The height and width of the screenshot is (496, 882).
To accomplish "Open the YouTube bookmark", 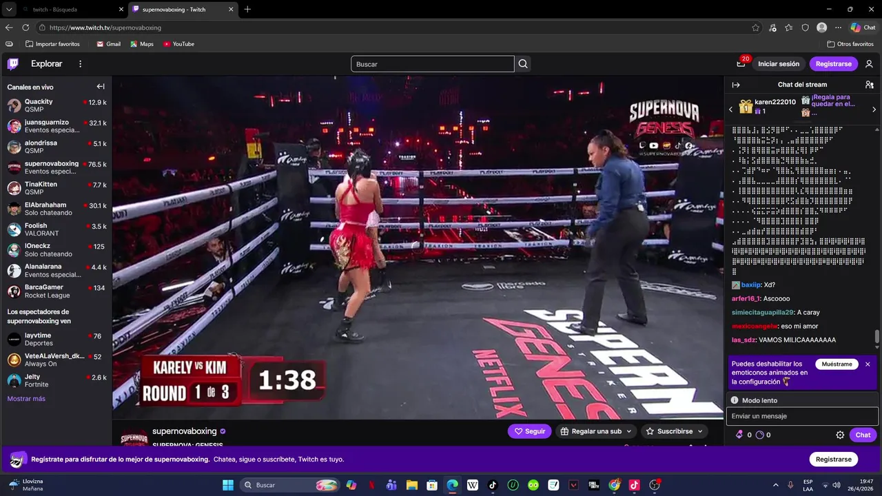I will coord(178,44).
